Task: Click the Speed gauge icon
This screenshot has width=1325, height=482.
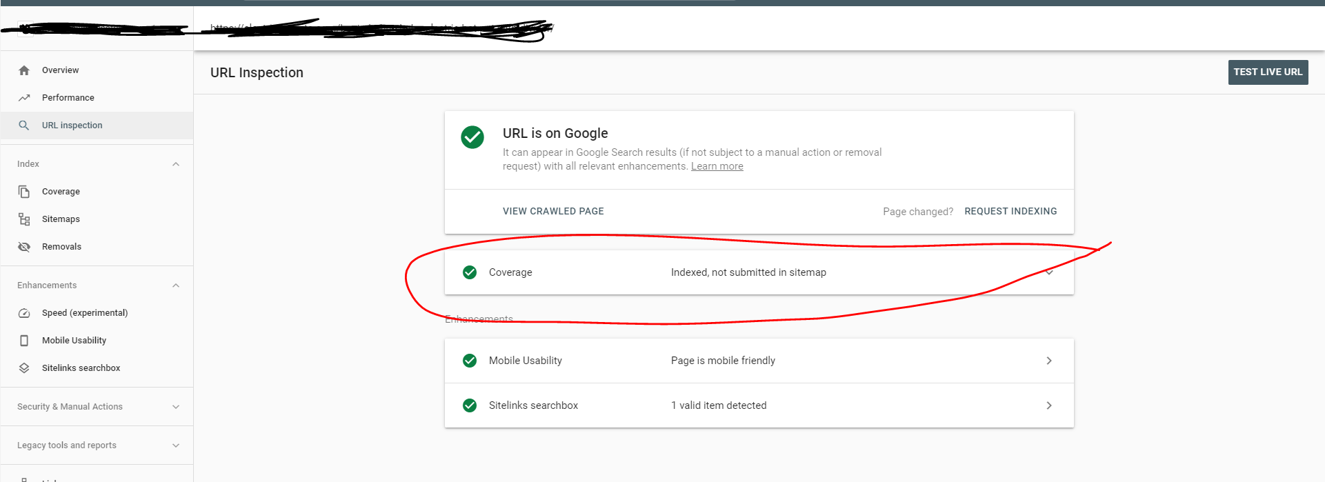Action: pos(24,313)
